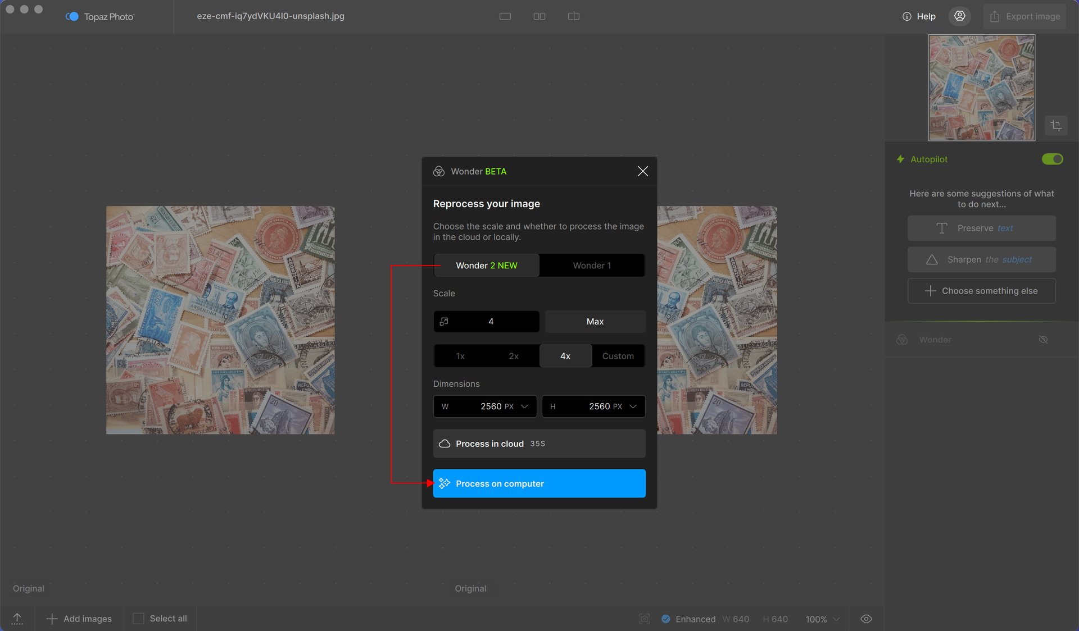Select single view layout icon
This screenshot has height=631, width=1079.
pos(505,16)
